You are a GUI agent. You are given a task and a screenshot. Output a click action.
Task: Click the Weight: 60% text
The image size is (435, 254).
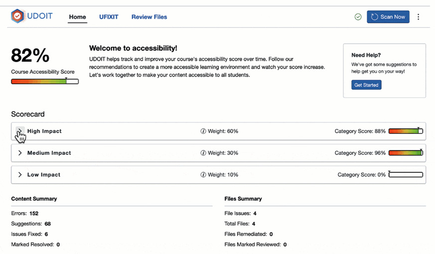click(x=223, y=131)
